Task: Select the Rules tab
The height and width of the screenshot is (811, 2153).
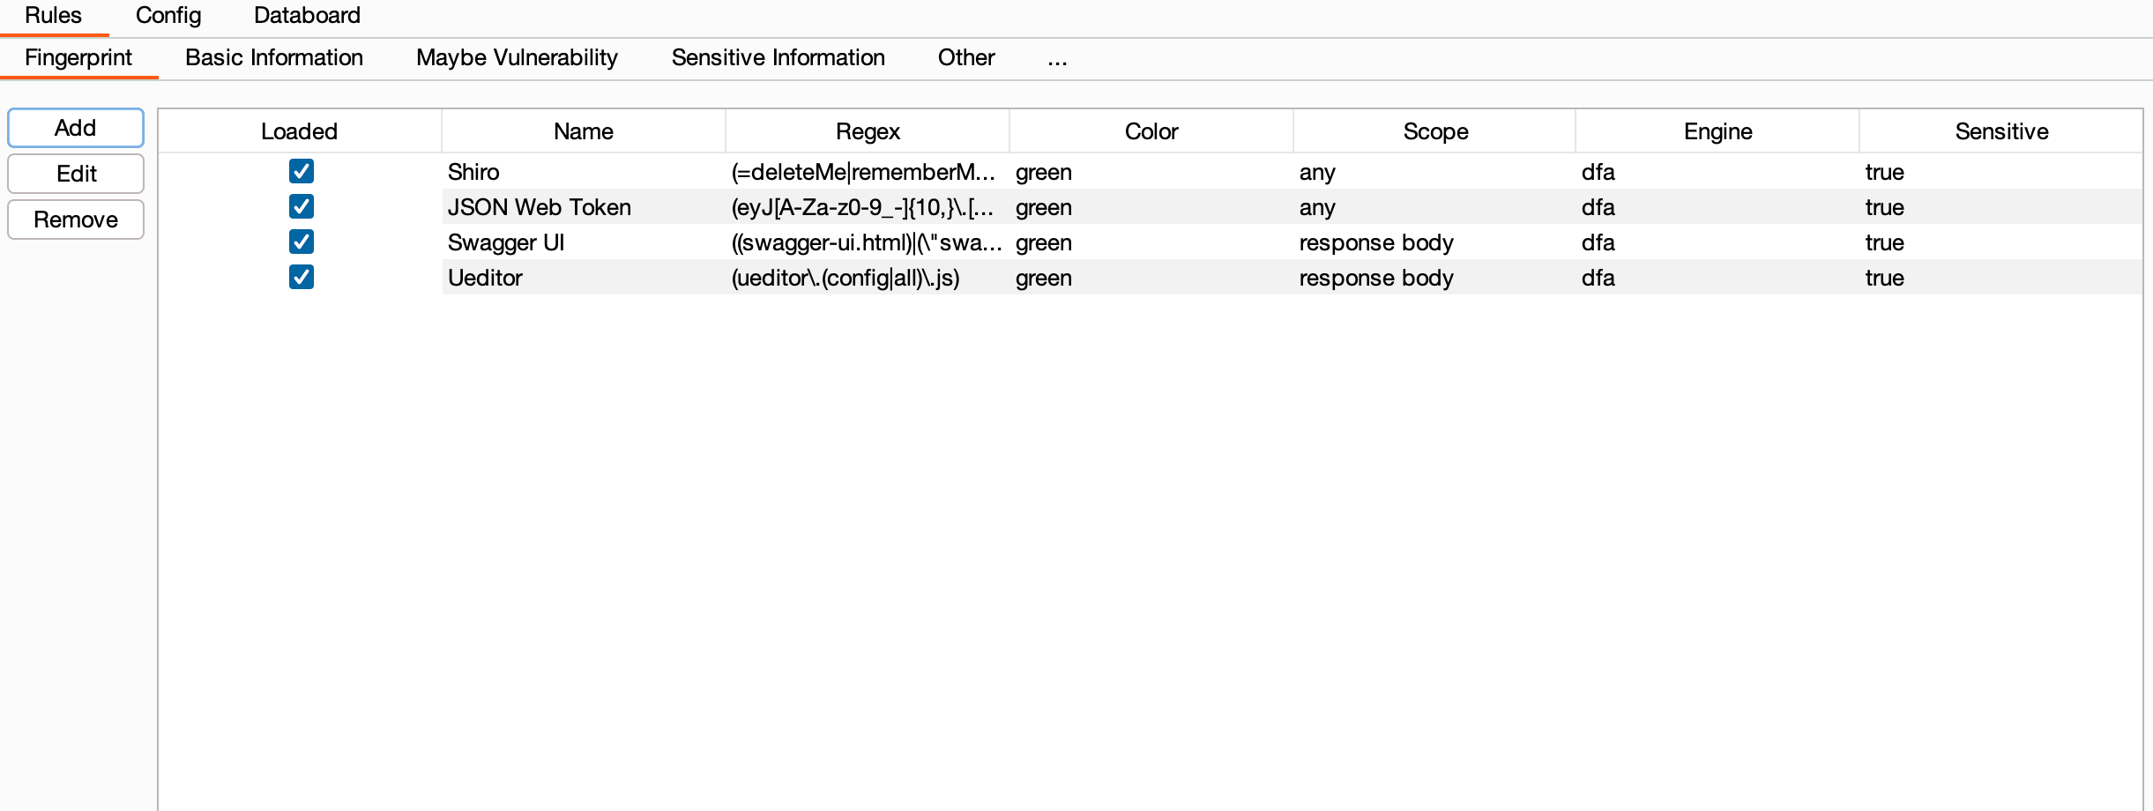Action: coord(53,16)
